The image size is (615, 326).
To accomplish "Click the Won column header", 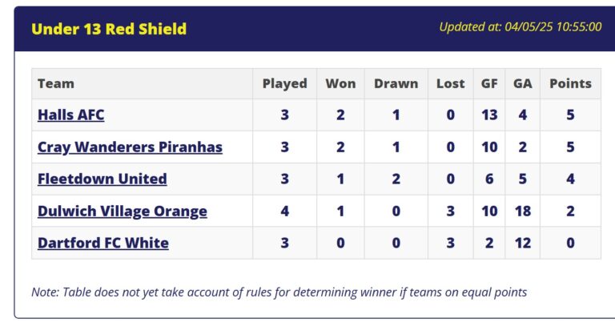I will (340, 83).
